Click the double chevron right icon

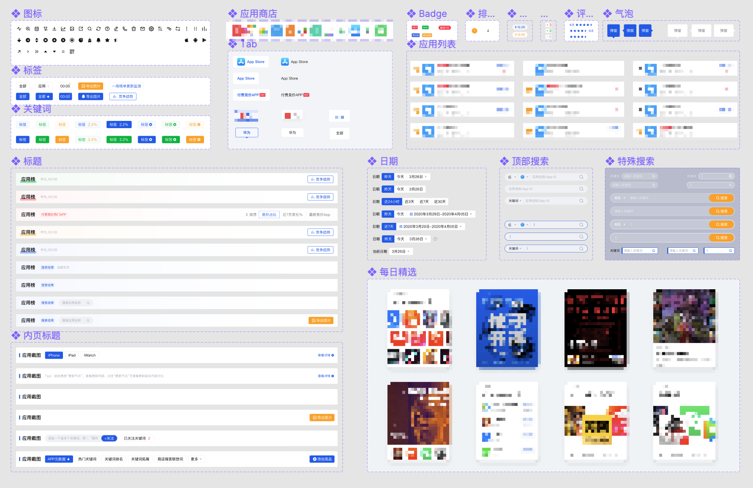tap(37, 52)
